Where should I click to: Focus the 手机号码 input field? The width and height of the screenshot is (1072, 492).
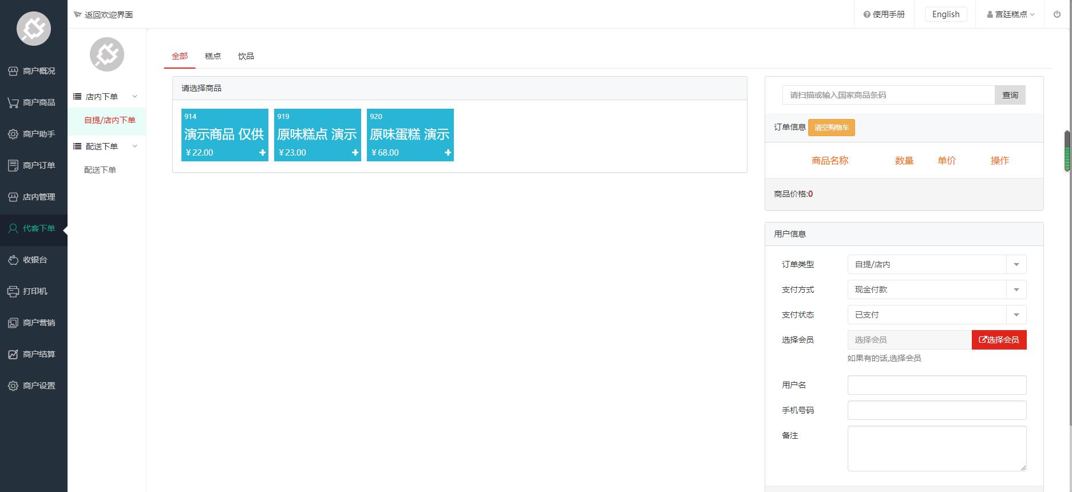(x=936, y=410)
